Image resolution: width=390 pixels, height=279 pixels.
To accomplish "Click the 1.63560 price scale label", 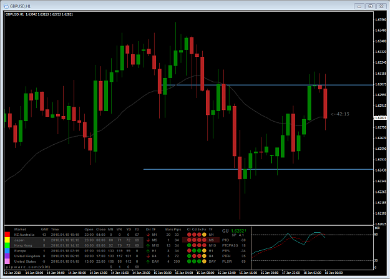I will (381, 19).
